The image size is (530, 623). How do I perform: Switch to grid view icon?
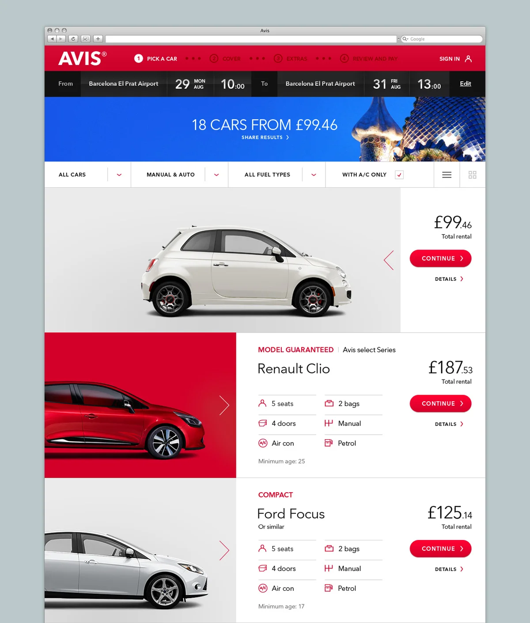tap(472, 175)
